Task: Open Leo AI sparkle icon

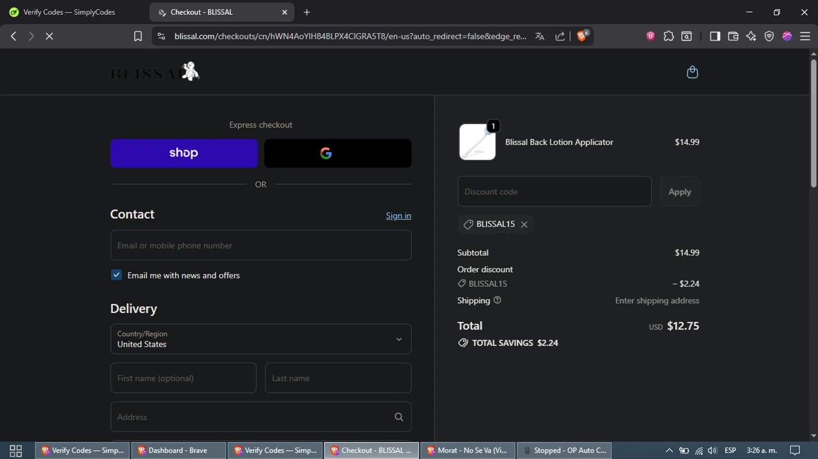Action: pos(751,36)
